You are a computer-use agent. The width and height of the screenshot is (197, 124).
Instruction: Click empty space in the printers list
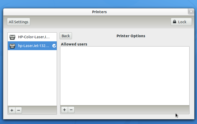click(x=32, y=78)
